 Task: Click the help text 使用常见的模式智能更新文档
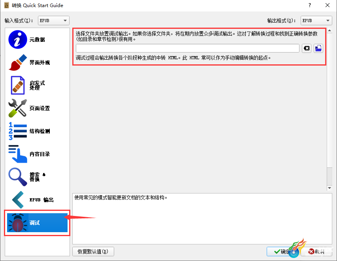(x=120, y=197)
